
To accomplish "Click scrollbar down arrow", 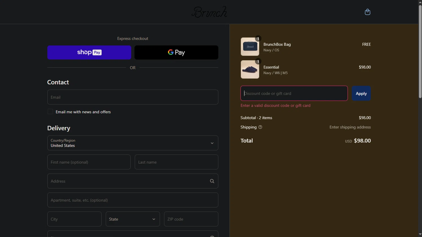I will (420, 234).
